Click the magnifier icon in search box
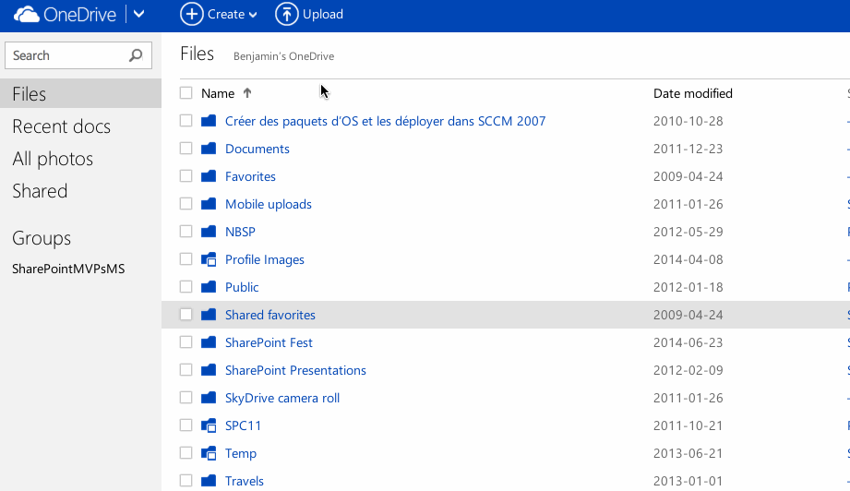This screenshot has height=491, width=850. (x=136, y=55)
